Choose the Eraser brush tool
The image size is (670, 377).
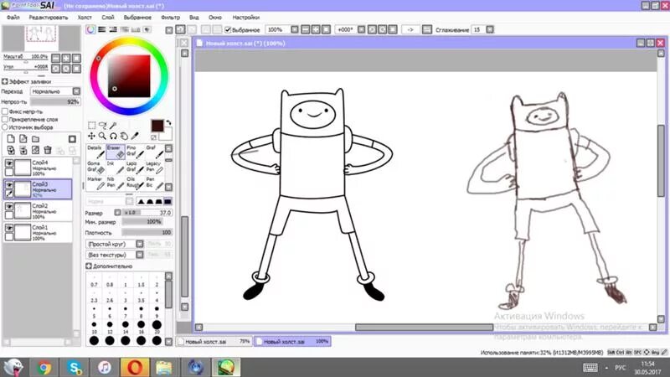coord(116,152)
